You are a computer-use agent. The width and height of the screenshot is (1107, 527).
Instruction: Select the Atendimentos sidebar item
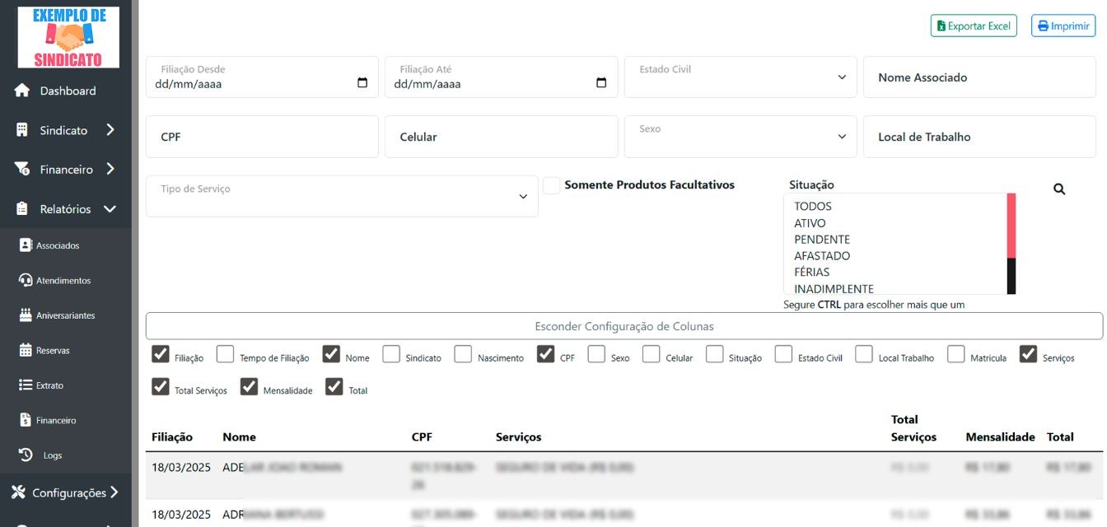click(x=61, y=280)
